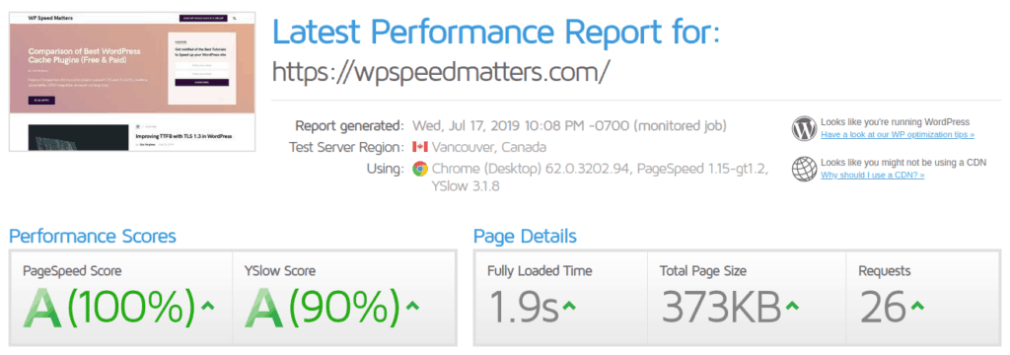Click the Canadian flag icon
This screenshot has height=355, width=1010.
click(x=420, y=147)
